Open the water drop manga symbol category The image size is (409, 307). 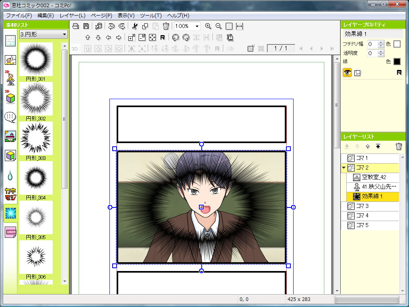[10, 175]
